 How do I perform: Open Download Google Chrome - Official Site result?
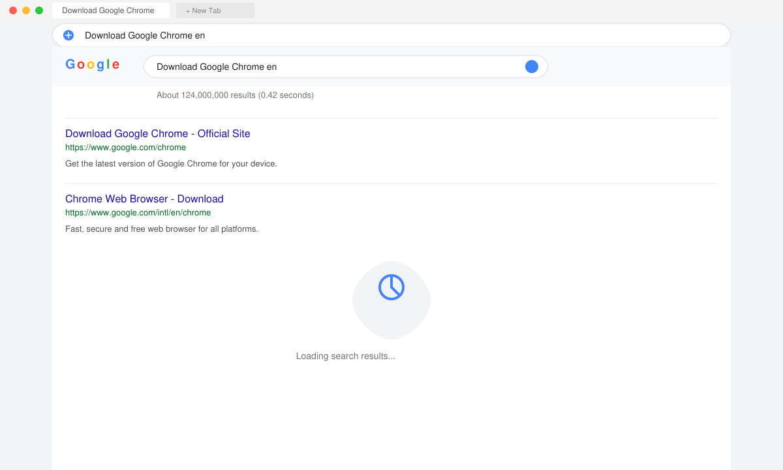point(158,133)
